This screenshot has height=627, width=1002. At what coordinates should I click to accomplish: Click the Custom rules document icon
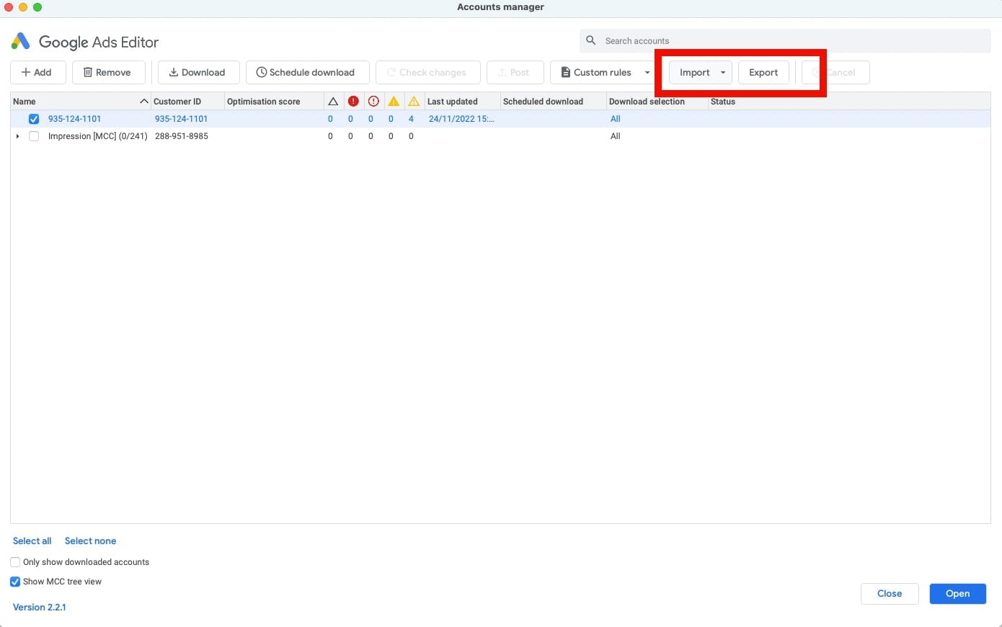[565, 72]
